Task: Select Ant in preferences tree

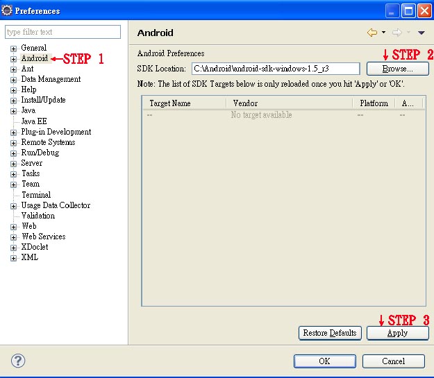Action: (x=27, y=69)
